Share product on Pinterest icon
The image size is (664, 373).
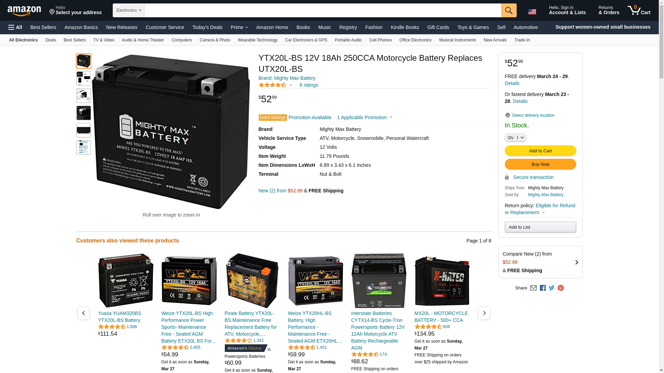coord(561,288)
